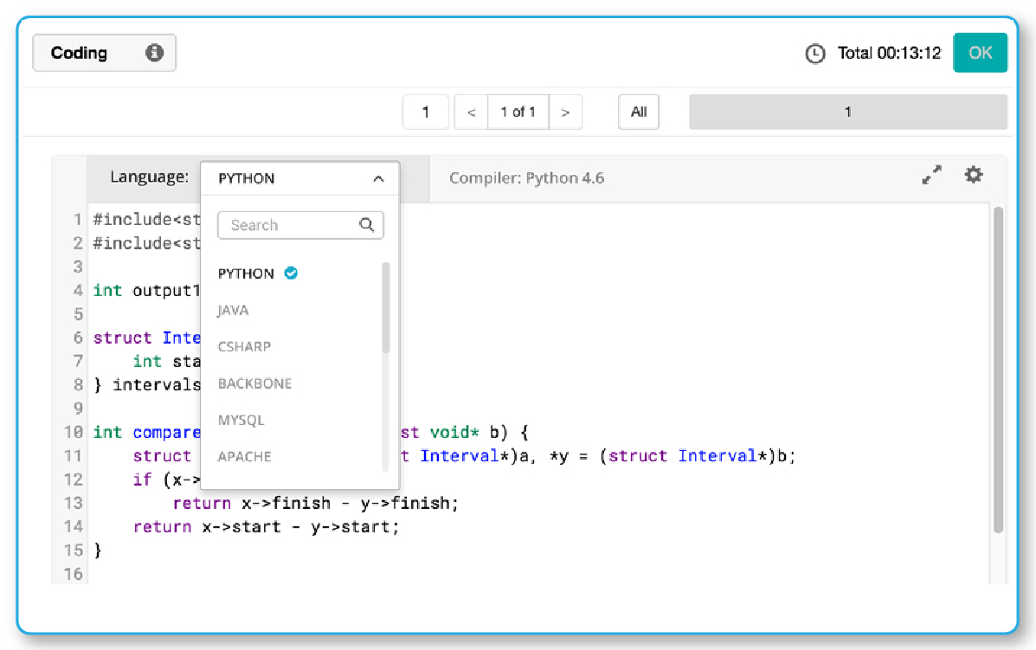Click the language list scrollbar

pos(386,308)
